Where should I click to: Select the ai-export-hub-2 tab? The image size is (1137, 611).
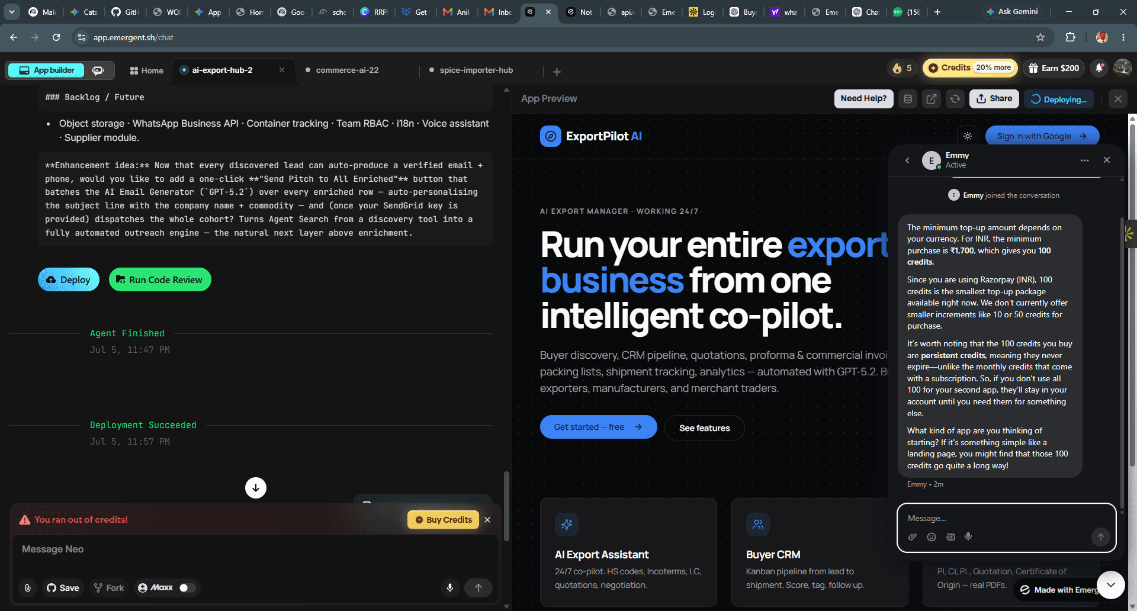coord(222,70)
